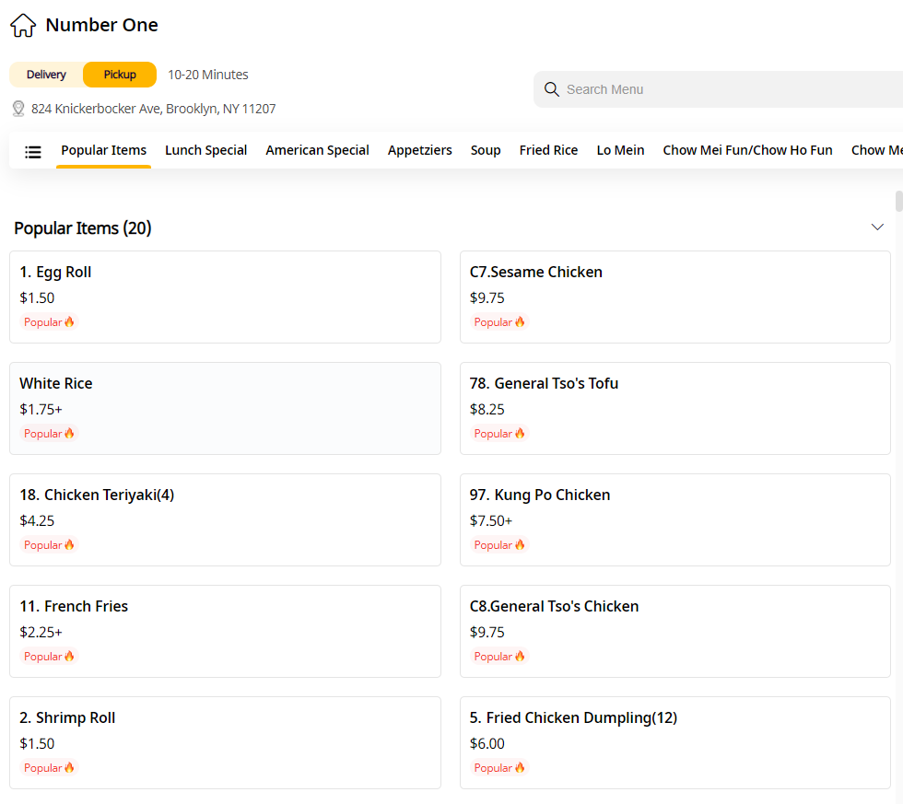Screen dimensions: 903x804
Task: Open the Lunch Special tab
Action: coord(205,150)
